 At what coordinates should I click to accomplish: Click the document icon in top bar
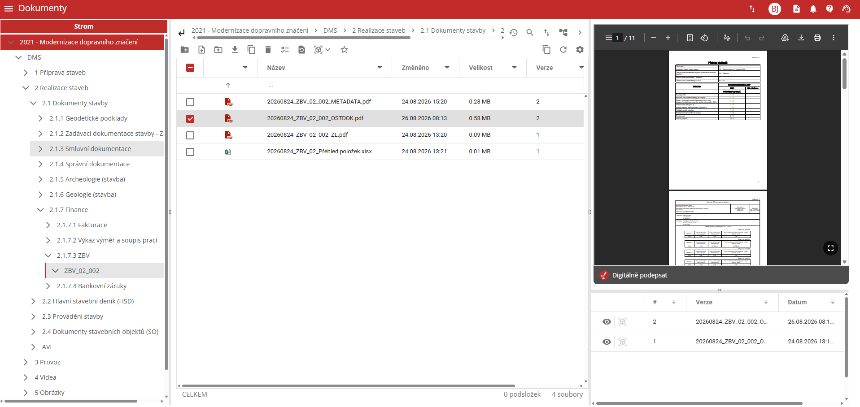pos(796,9)
